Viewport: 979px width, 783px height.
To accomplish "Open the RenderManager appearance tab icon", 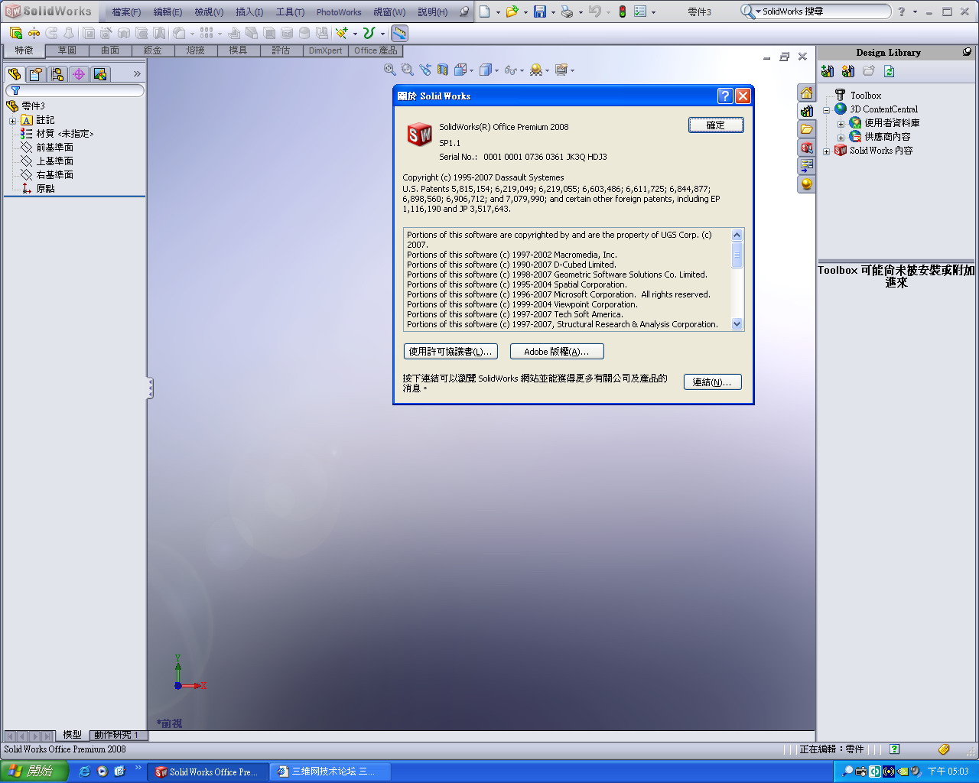I will pos(100,73).
